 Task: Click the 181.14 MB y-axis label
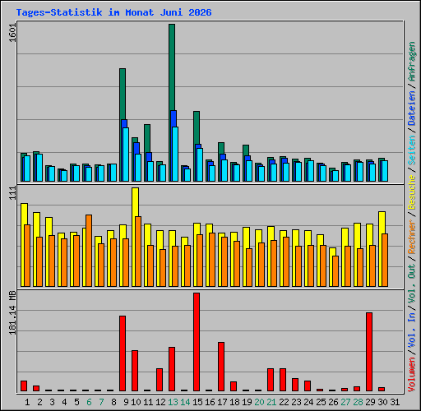click(x=12, y=312)
